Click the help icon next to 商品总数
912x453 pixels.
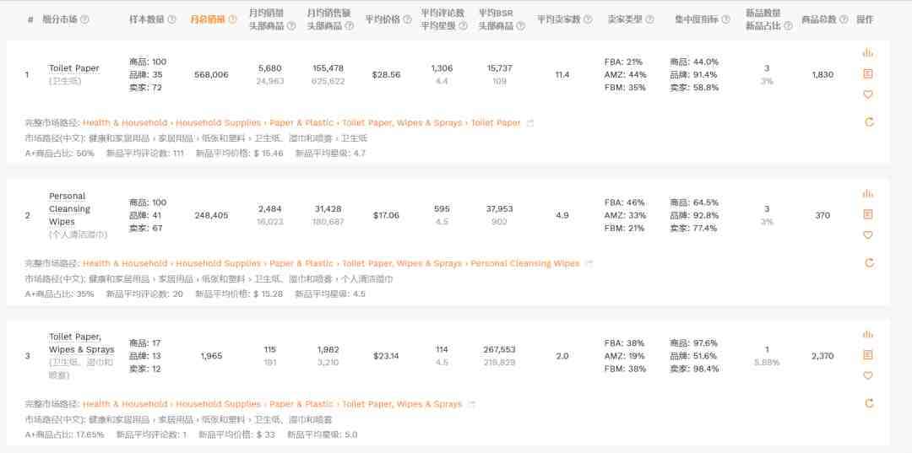point(844,19)
